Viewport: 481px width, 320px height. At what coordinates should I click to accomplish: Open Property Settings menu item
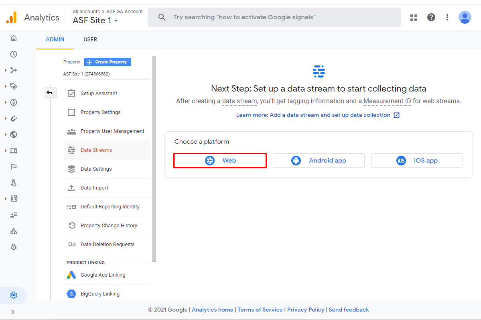point(107,112)
